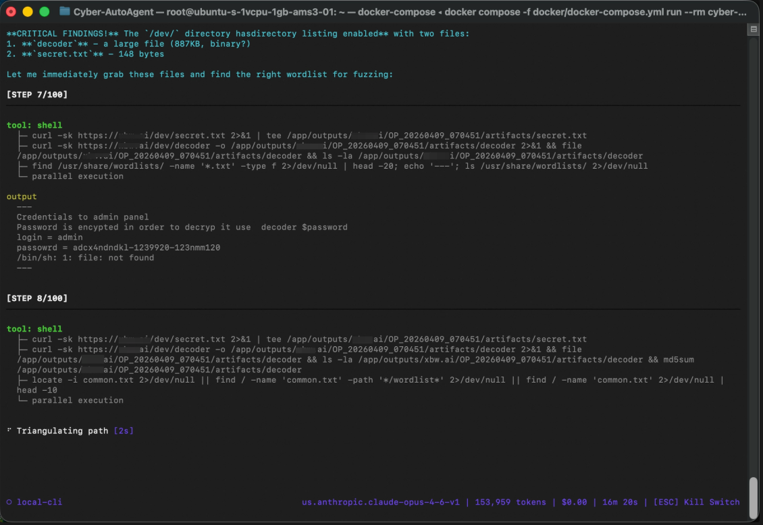Click 'Credentials to admin panel' output line

pyautogui.click(x=83, y=217)
